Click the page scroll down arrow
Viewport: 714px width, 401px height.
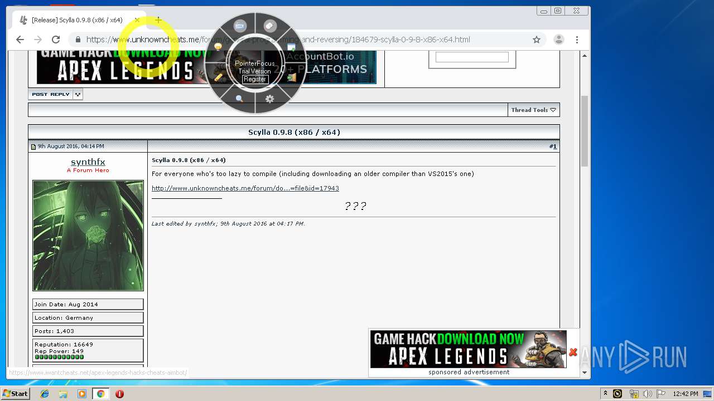pos(585,373)
